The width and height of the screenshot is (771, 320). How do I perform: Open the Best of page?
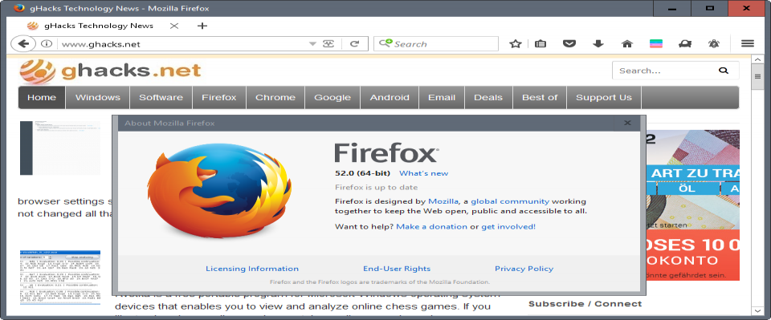pyautogui.click(x=540, y=97)
